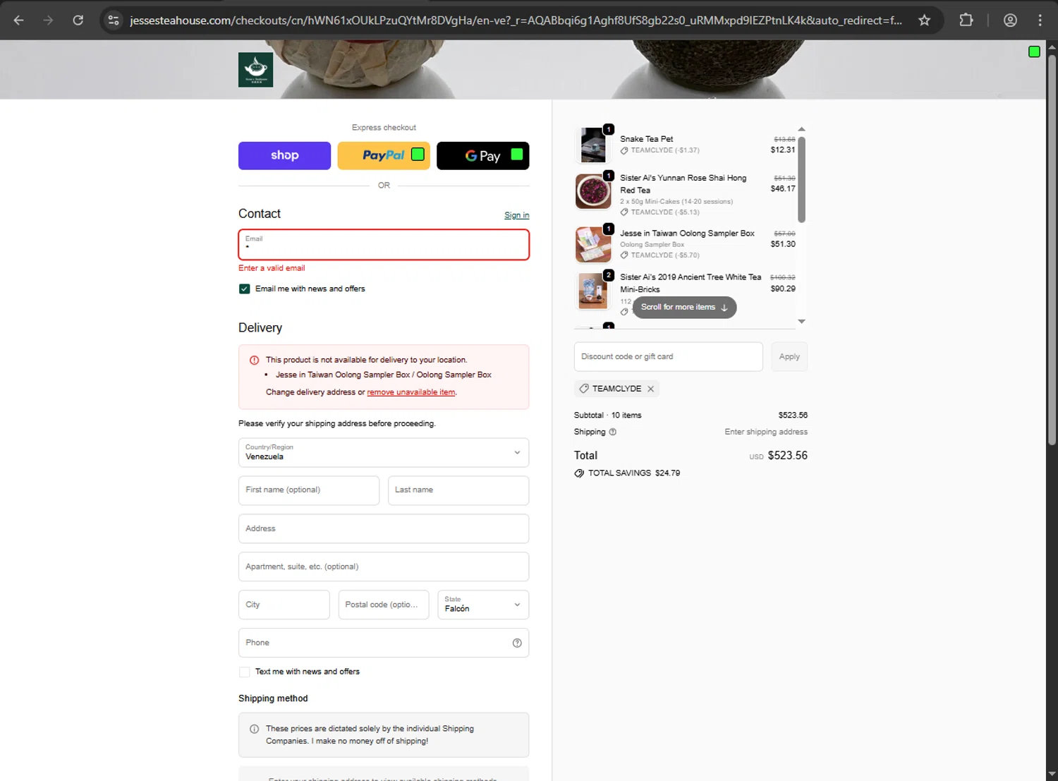Click the Postal code field
Viewport: 1058px width, 781px height.
point(384,605)
